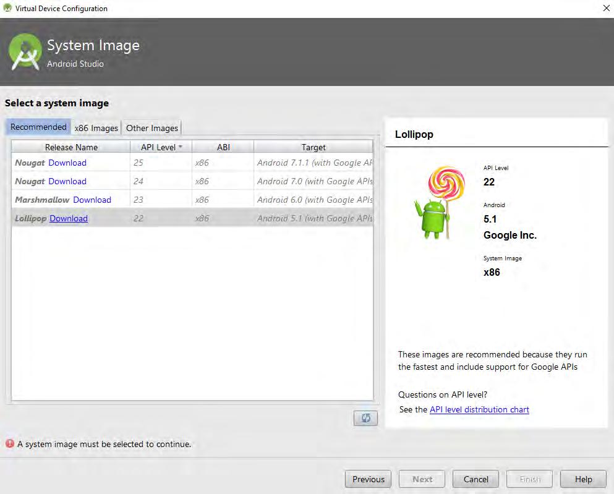Screen dimensions: 614x494
Task: Click the Target column header
Action: pyautogui.click(x=313, y=147)
